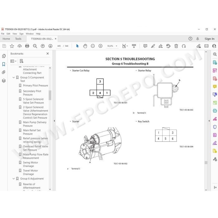The width and height of the screenshot is (218, 218).
Task: Open the Primary Pilot Pressure bookmark
Action: (36, 86)
